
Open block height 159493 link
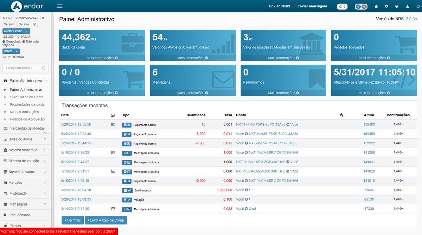[369, 124]
